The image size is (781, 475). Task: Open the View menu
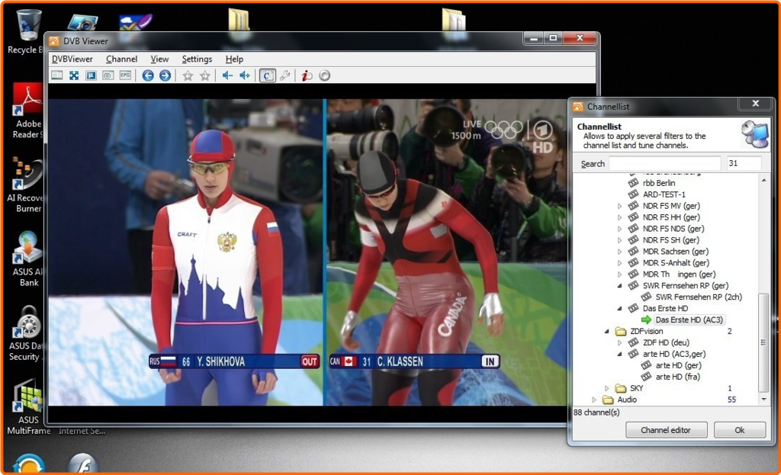coord(159,59)
